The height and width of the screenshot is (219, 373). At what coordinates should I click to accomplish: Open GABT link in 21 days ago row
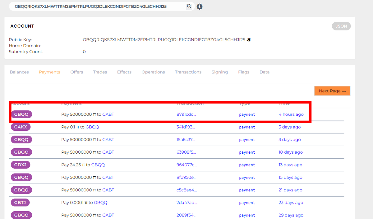click(x=108, y=190)
